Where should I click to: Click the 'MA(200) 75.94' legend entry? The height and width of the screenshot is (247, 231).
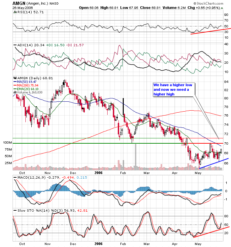coord(28,86)
